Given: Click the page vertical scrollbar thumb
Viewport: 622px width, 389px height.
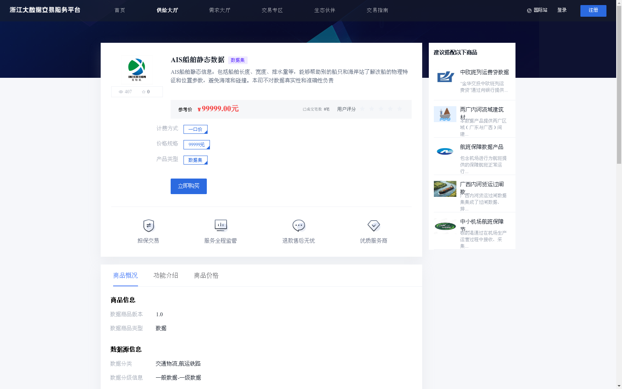Looking at the screenshot, I should point(619,84).
